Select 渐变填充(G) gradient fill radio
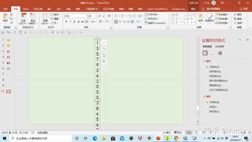252x142 pixels. coord(207,76)
